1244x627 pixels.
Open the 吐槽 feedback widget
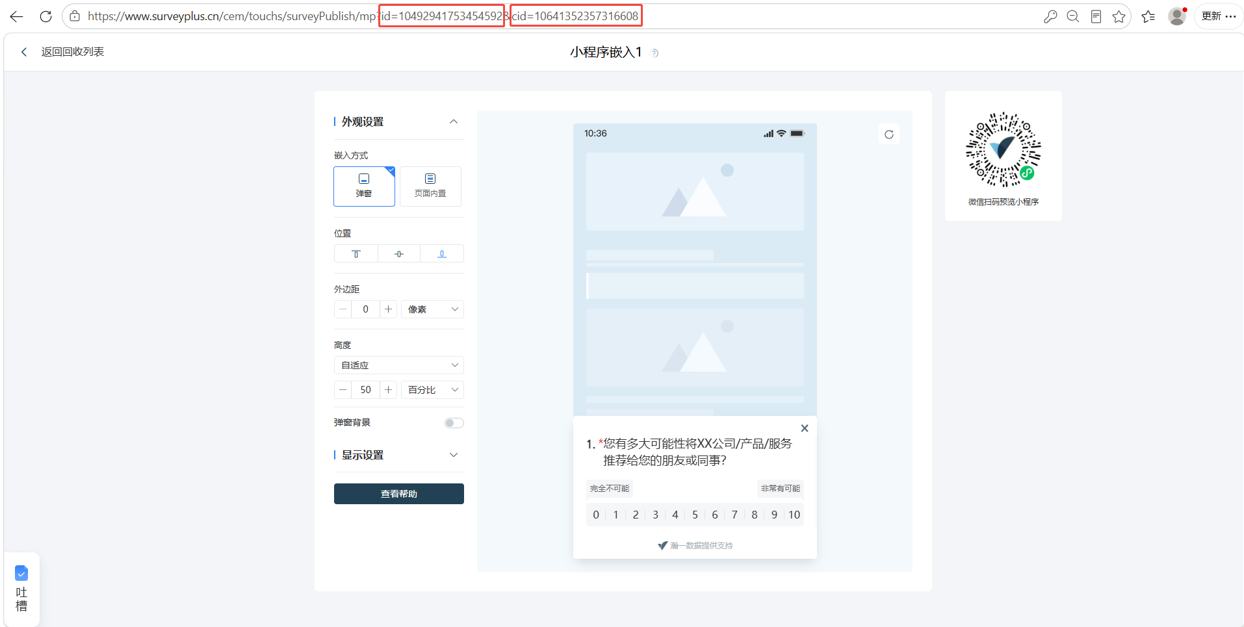pos(21,589)
